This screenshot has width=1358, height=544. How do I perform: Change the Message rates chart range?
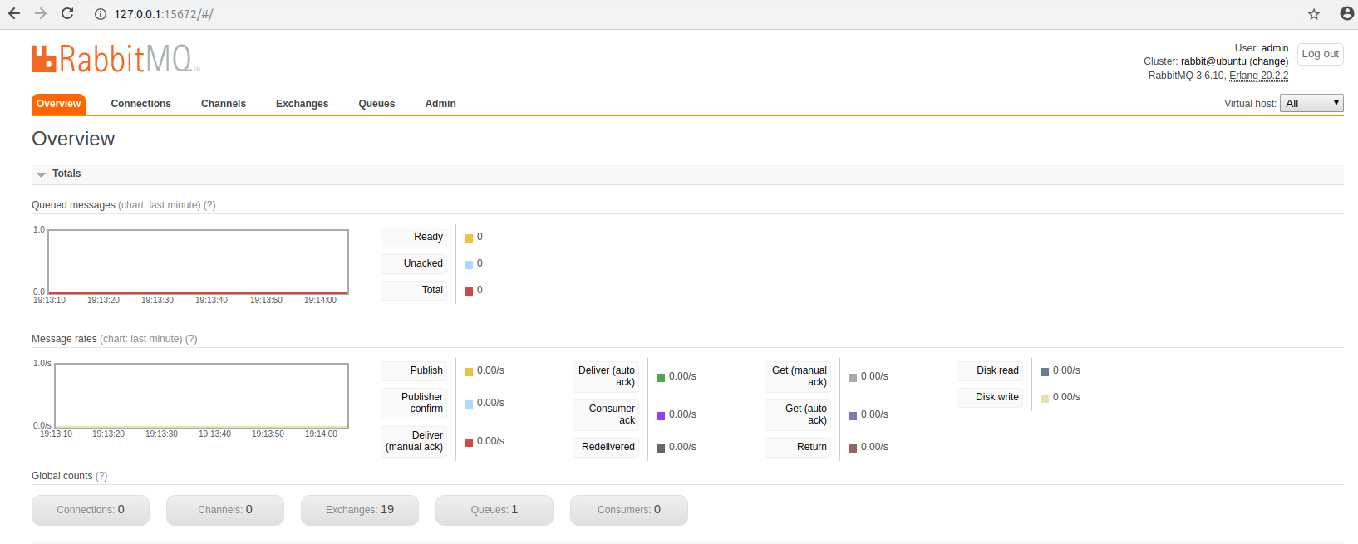pyautogui.click(x=141, y=339)
